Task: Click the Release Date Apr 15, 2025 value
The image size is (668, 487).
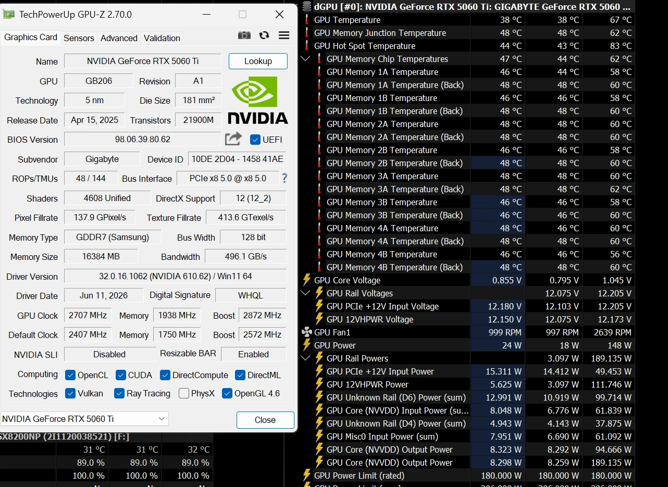Action: tap(94, 120)
